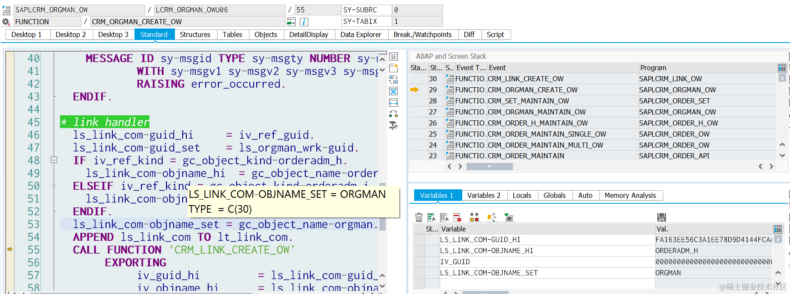Screen dimensions: 790x294
Task: Click the Variable column header
Action: pos(547,229)
